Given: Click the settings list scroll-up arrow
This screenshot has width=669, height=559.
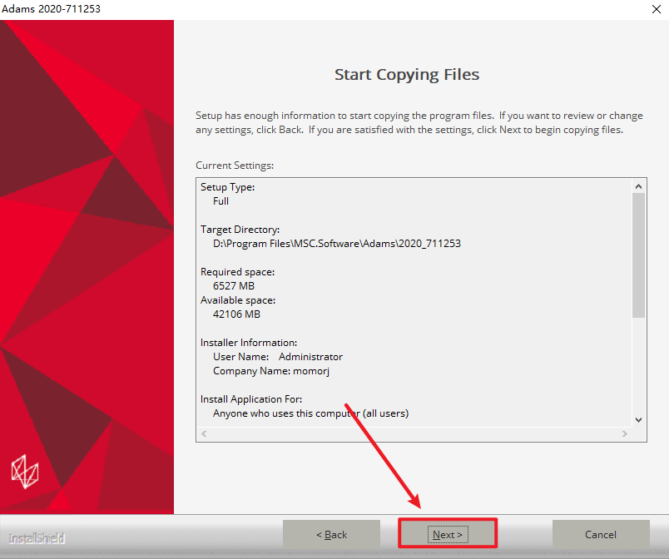Looking at the screenshot, I should coord(638,186).
